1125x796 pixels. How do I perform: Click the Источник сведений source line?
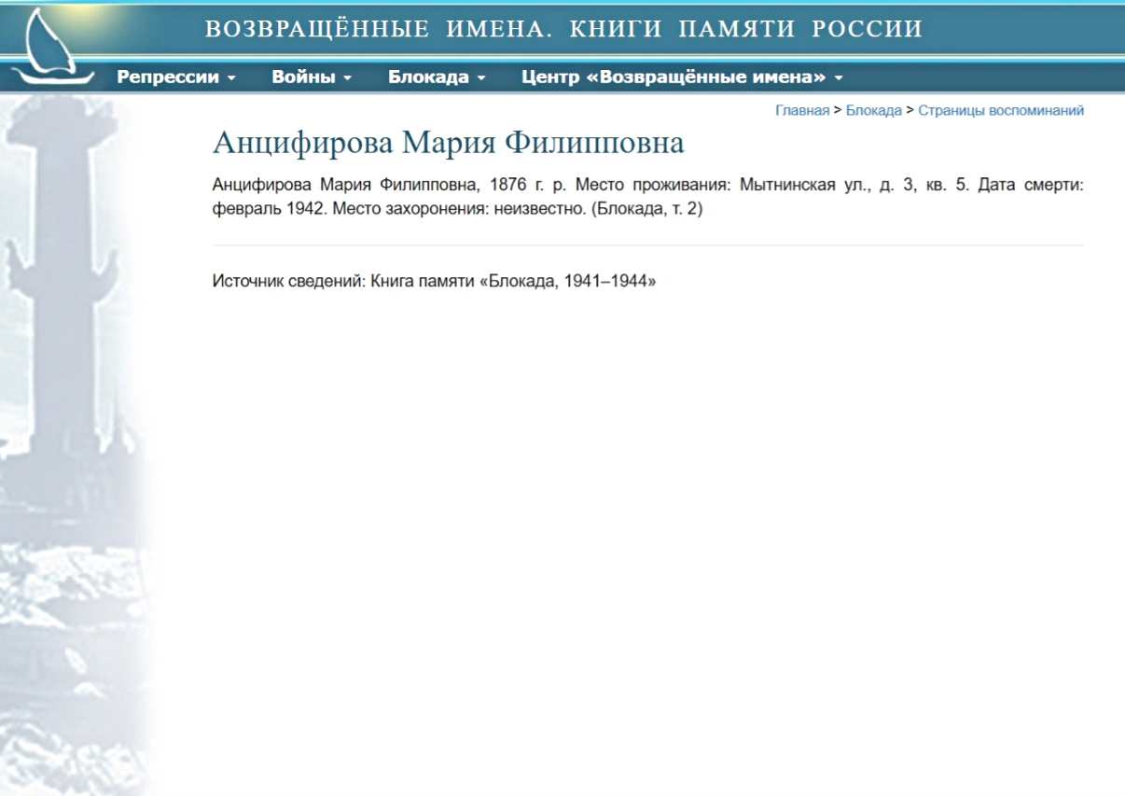pyautogui.click(x=434, y=281)
